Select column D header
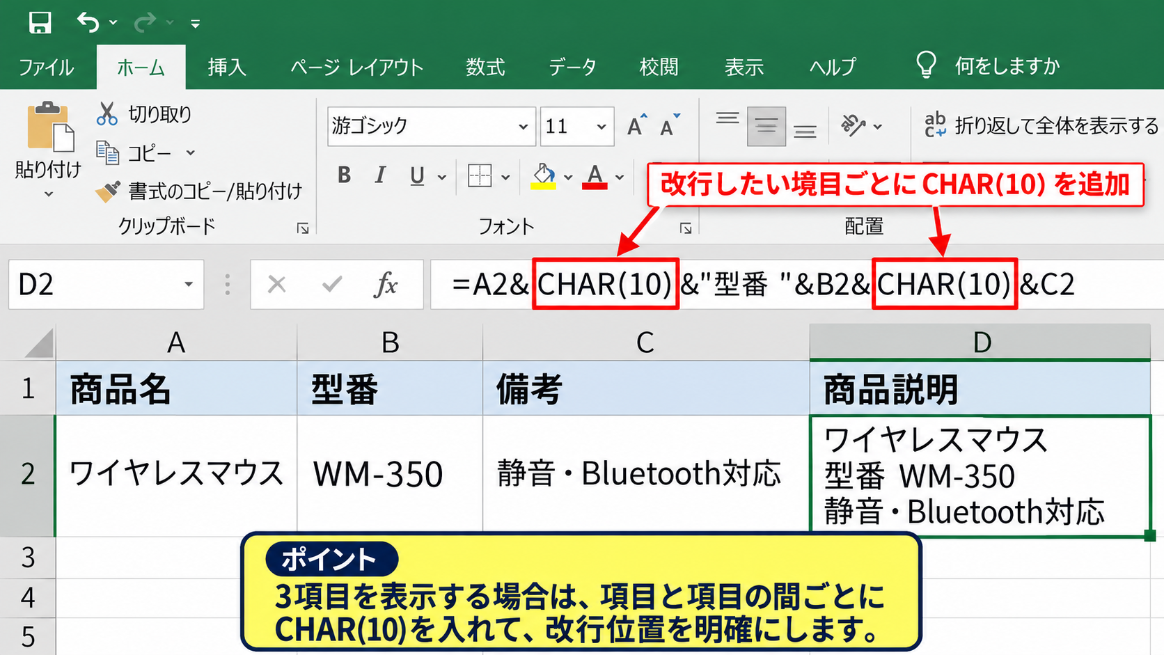Viewport: 1164px width, 655px height. [x=980, y=342]
